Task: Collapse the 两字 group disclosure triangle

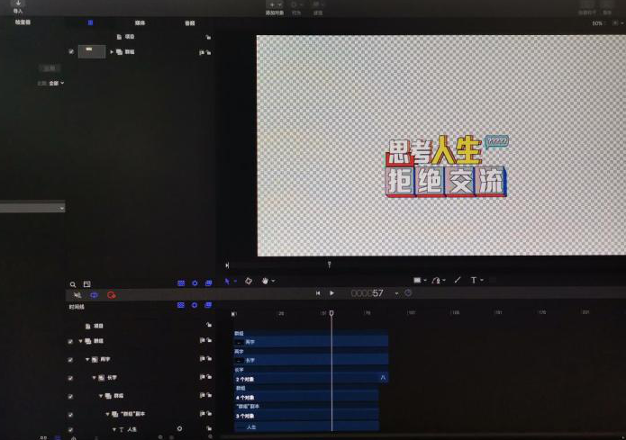Action: coord(88,360)
